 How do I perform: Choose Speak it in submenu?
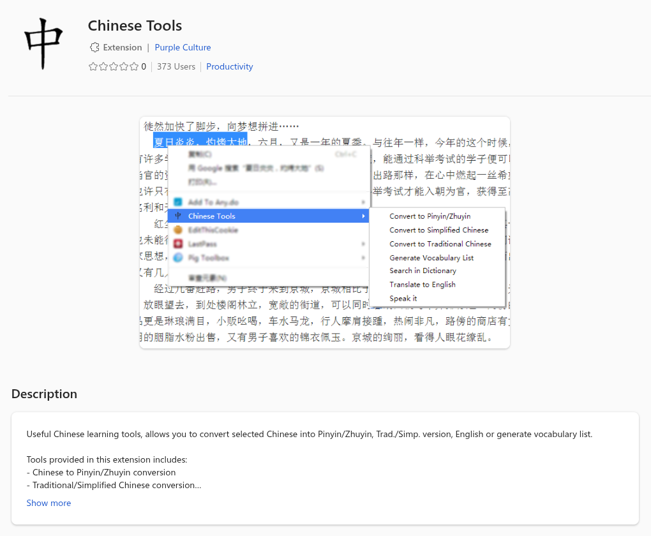click(x=403, y=299)
